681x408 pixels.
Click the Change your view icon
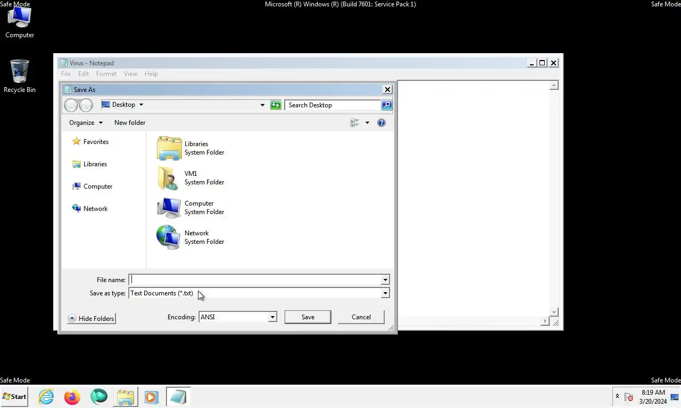click(x=354, y=123)
